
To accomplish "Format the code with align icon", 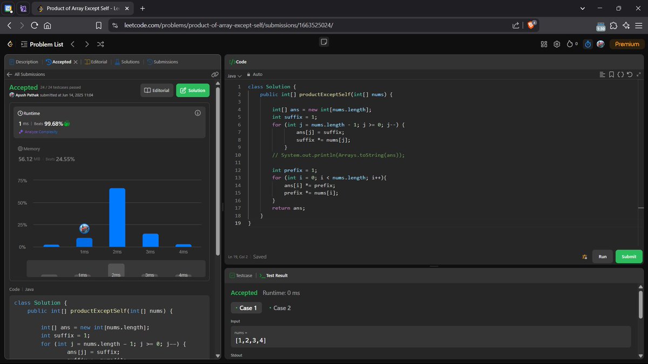I will [603, 74].
